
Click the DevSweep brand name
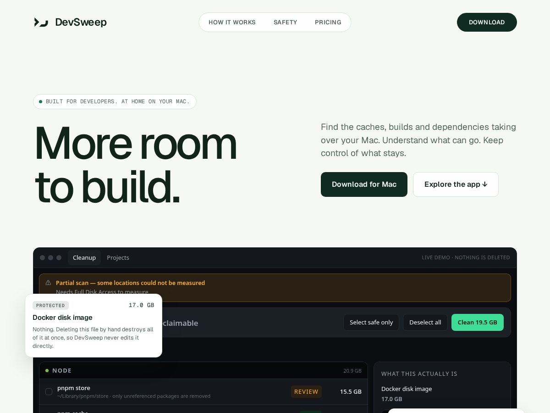(x=81, y=22)
